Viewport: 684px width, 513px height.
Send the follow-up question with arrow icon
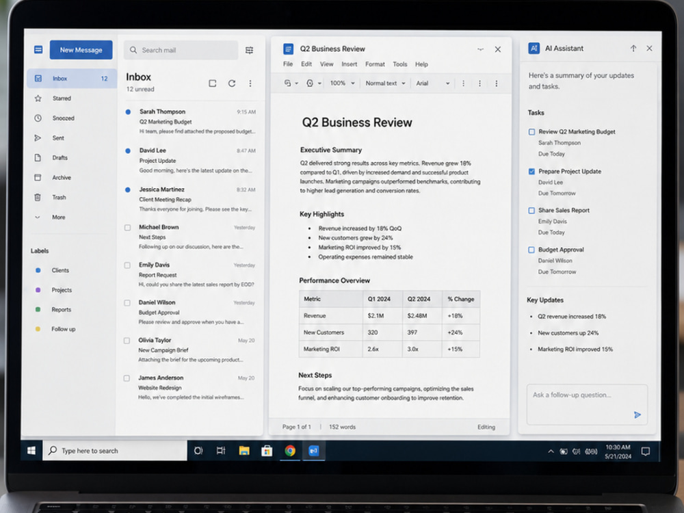(x=637, y=415)
